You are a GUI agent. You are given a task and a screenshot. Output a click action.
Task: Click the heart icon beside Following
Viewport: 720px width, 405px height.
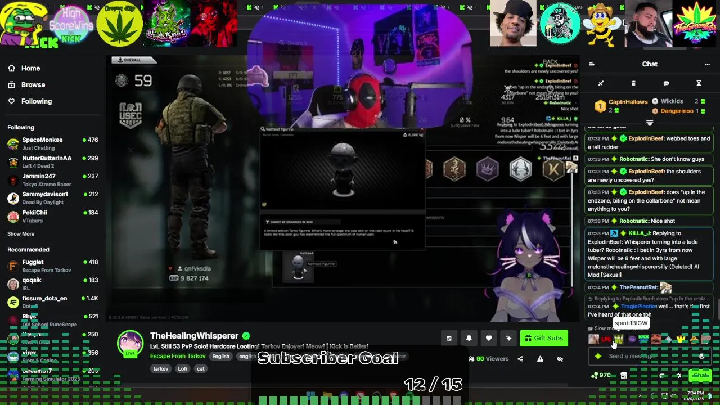pos(11,101)
